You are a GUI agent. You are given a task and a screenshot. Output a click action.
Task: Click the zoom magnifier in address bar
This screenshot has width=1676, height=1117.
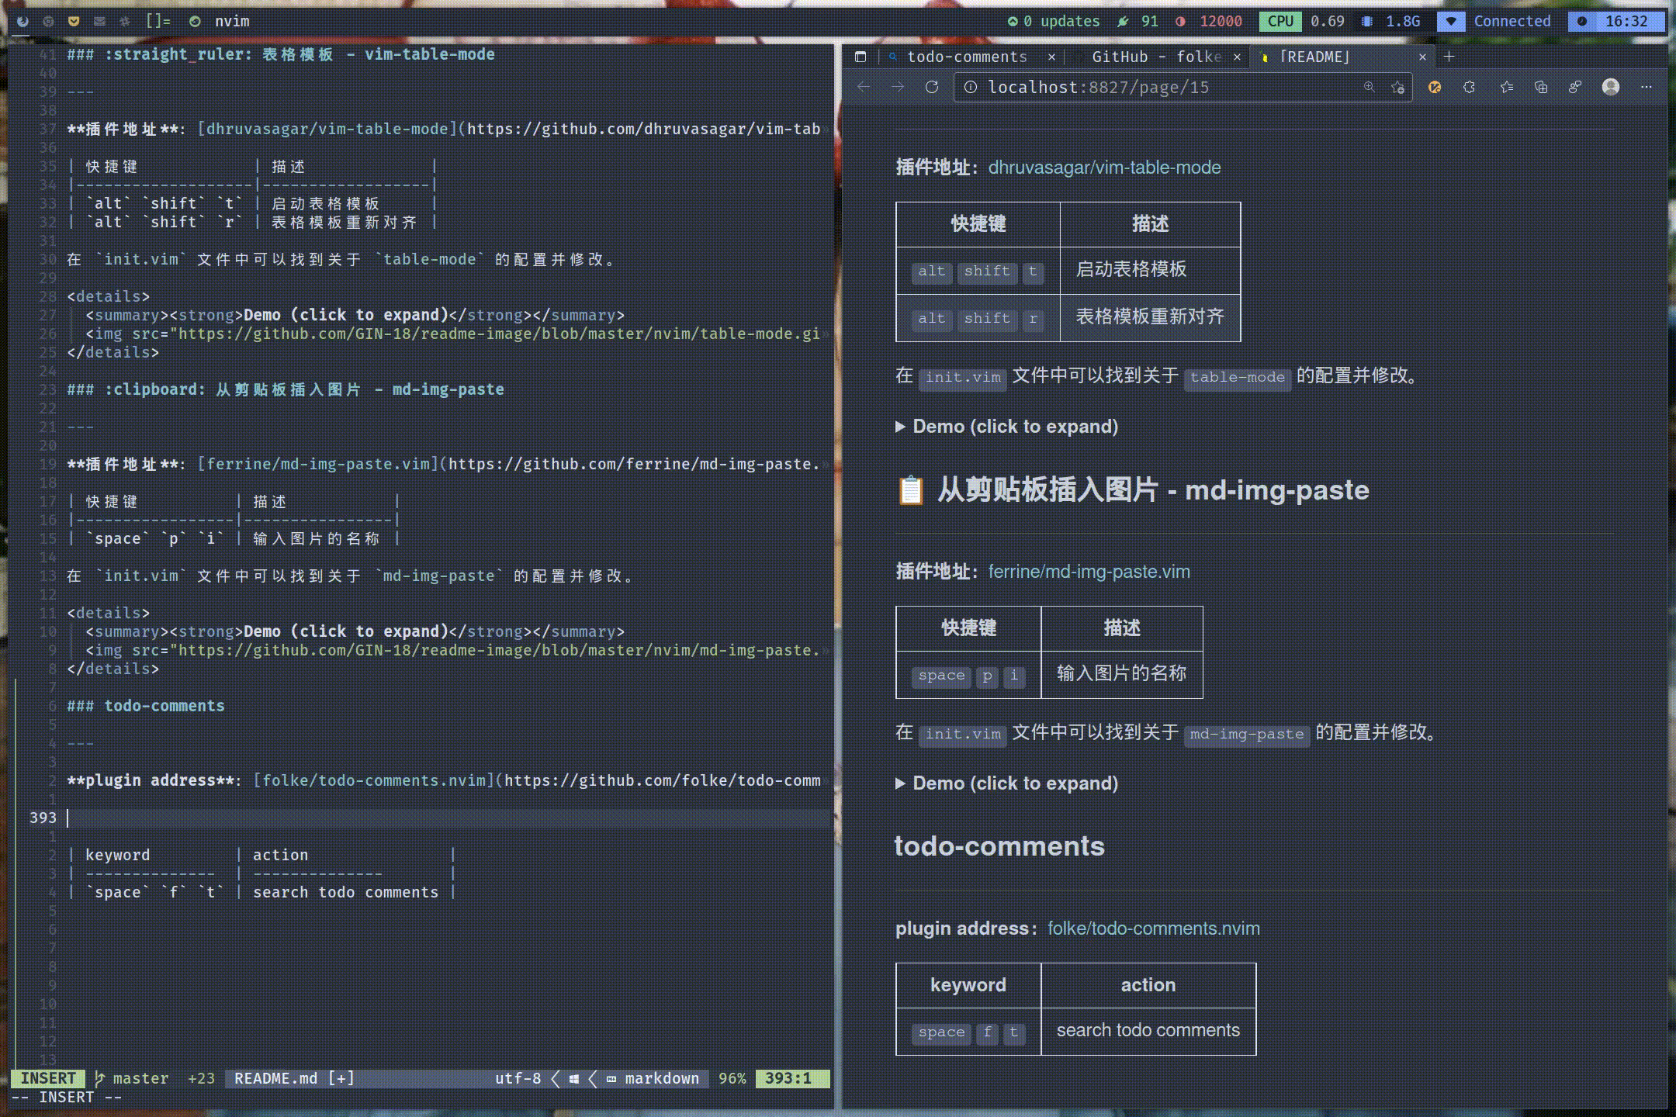pyautogui.click(x=1370, y=87)
